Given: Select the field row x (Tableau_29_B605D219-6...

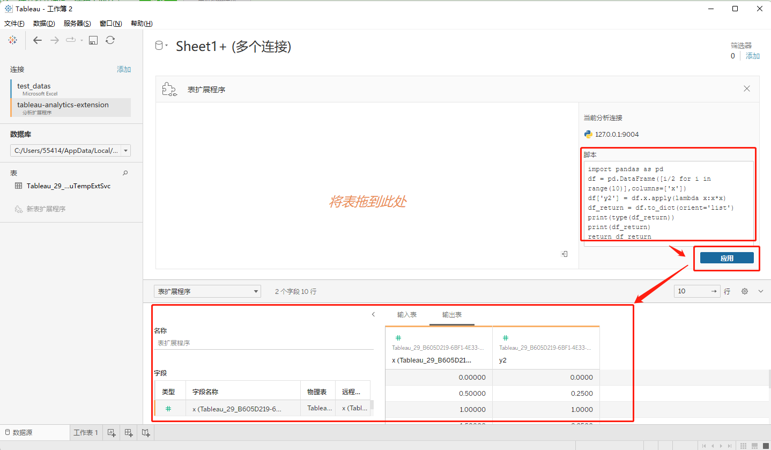Looking at the screenshot, I should tap(262, 409).
